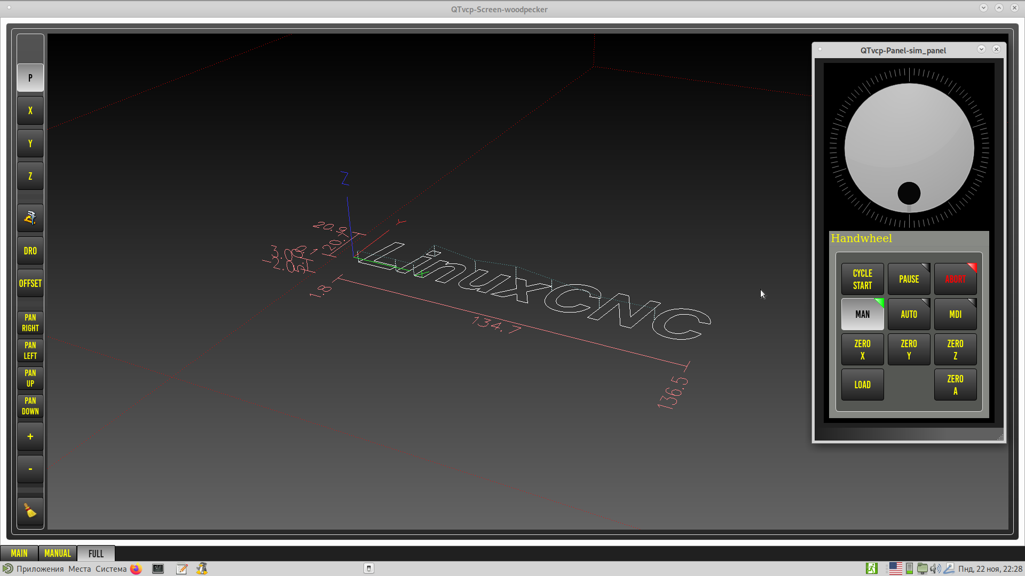
Task: Open the Места menu
Action: coord(80,569)
